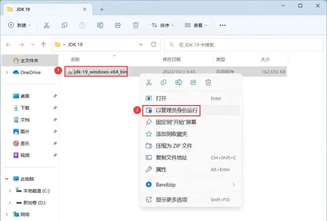The width and height of the screenshot is (327, 221).
Task: Expand the 网络 tree node
Action: click(x=7, y=214)
